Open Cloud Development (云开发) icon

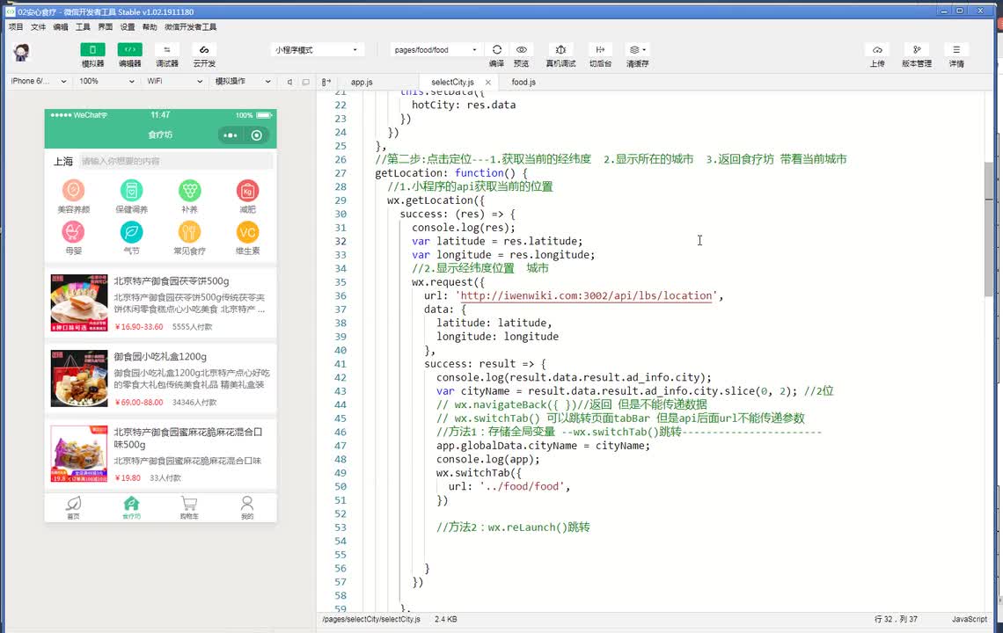point(204,50)
